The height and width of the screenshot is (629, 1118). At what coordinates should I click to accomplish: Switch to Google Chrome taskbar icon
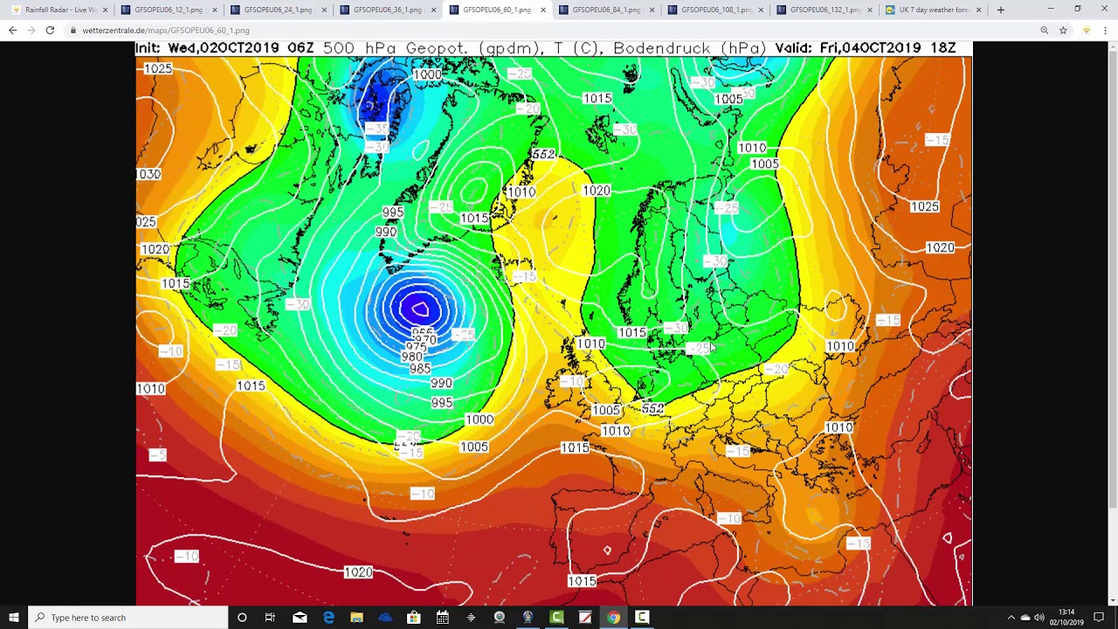614,618
